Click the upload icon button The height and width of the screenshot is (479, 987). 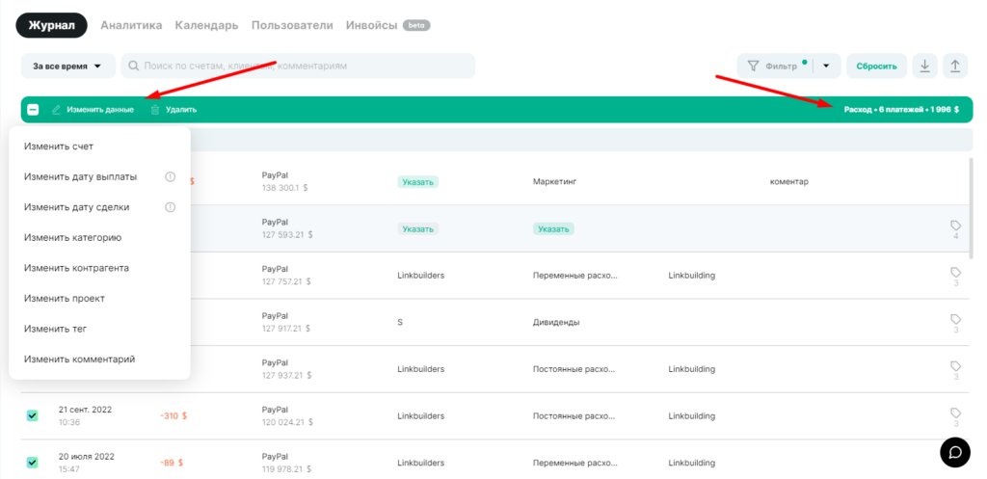point(955,67)
